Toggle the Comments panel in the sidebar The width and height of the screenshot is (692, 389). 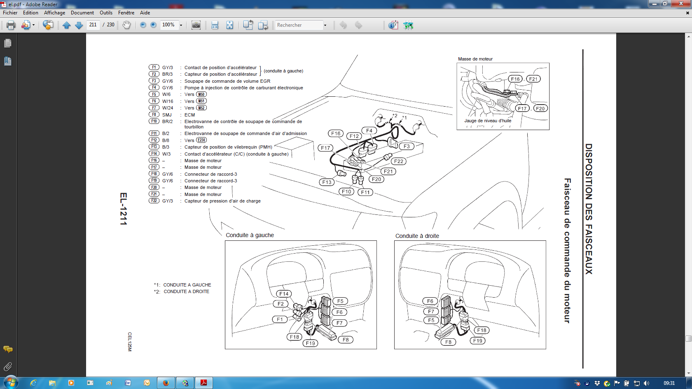(x=7, y=349)
